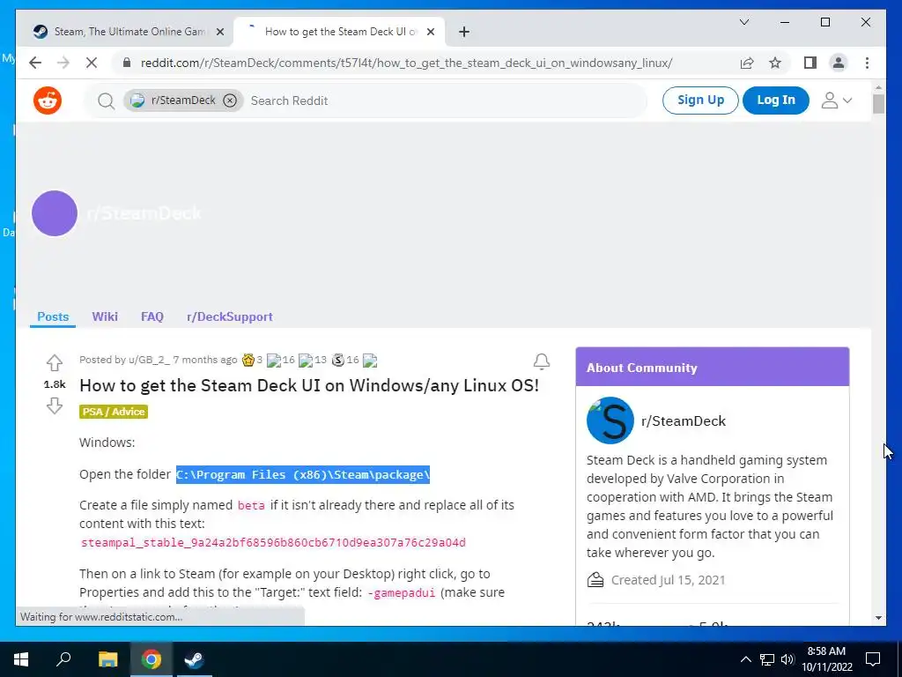The image size is (902, 677).
Task: Open the Chrome profile avatar
Action: (839, 63)
